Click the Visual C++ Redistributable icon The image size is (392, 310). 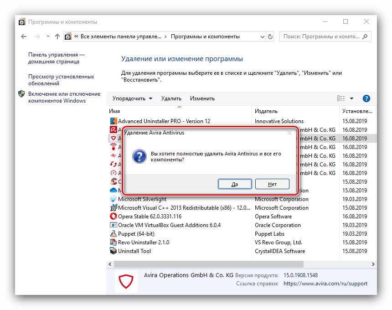coord(113,207)
